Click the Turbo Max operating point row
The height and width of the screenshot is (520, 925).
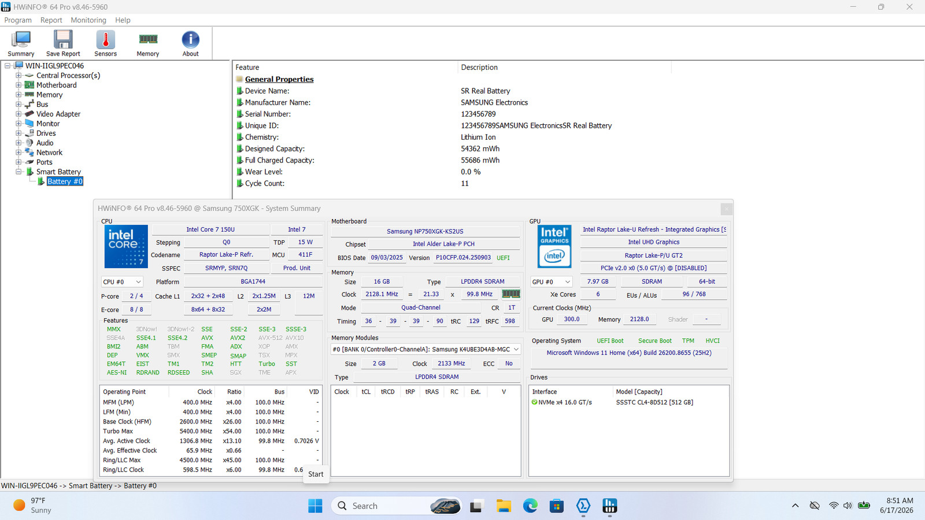click(x=211, y=431)
